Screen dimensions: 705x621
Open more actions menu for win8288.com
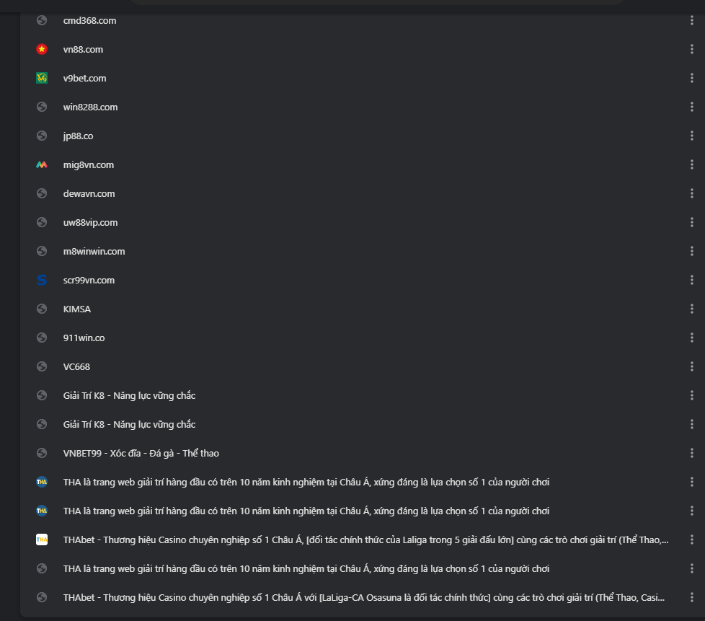click(691, 107)
